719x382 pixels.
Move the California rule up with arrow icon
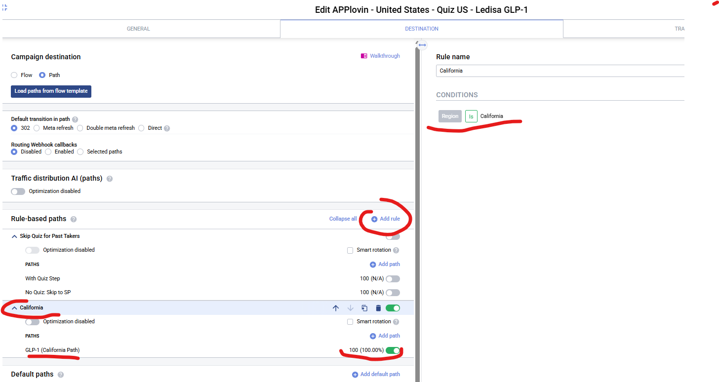coord(336,308)
